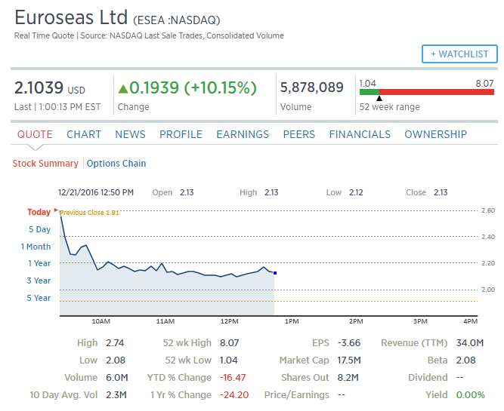Click the (ESEA :NASDAQ) ticker symbol
Viewport: 504px width, 411px height.
click(177, 20)
